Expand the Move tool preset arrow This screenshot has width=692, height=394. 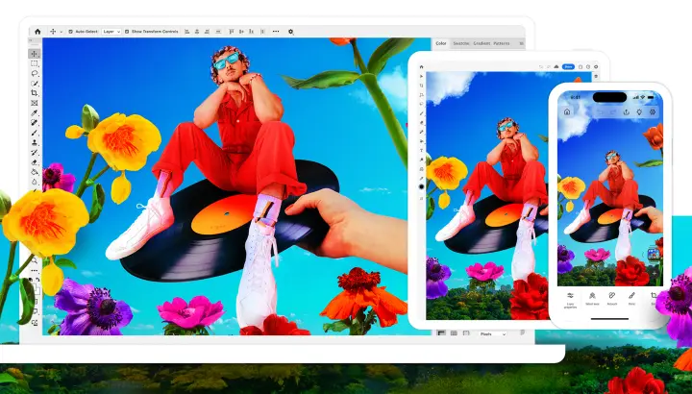point(61,32)
